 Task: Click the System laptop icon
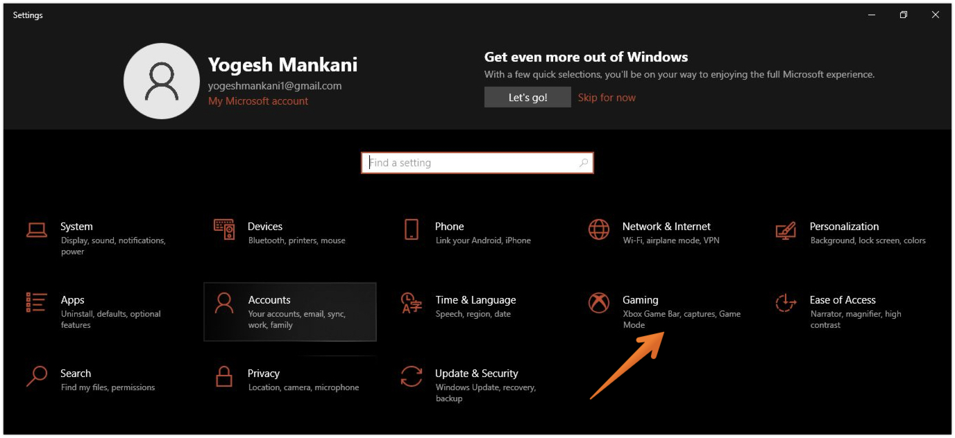coord(37,229)
